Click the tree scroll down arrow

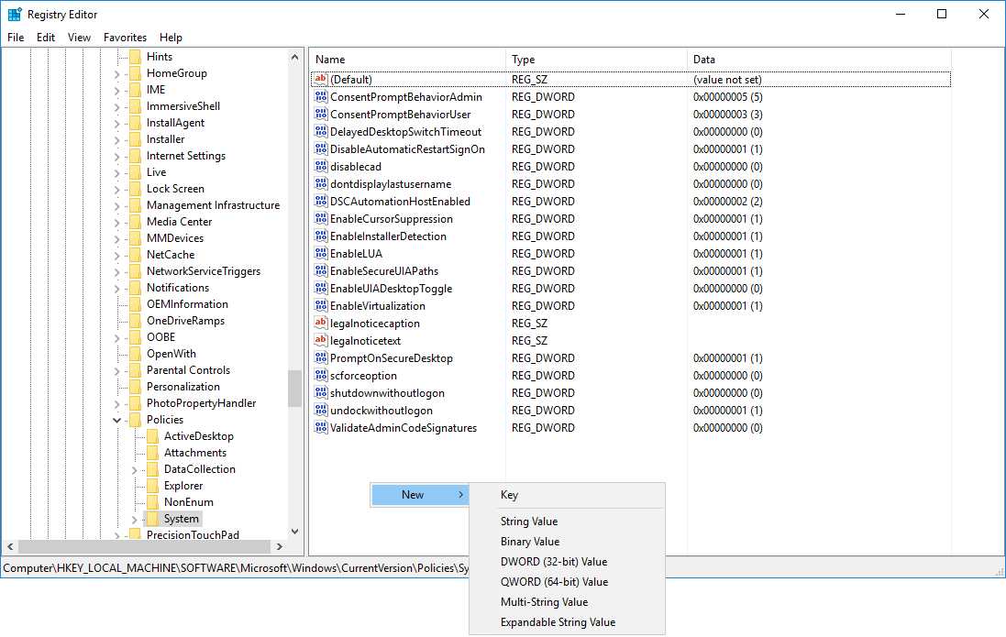294,532
